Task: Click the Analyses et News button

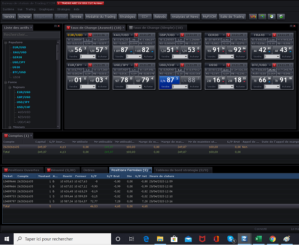Action: pyautogui.click(x=185, y=16)
